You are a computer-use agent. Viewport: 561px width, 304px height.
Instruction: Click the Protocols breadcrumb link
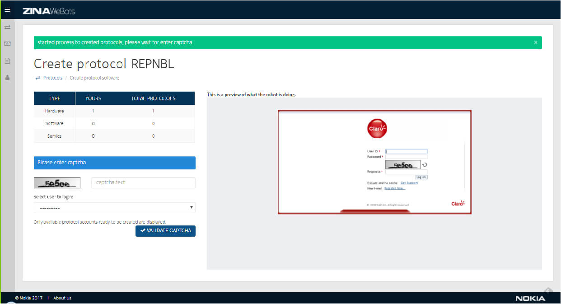[x=53, y=78]
